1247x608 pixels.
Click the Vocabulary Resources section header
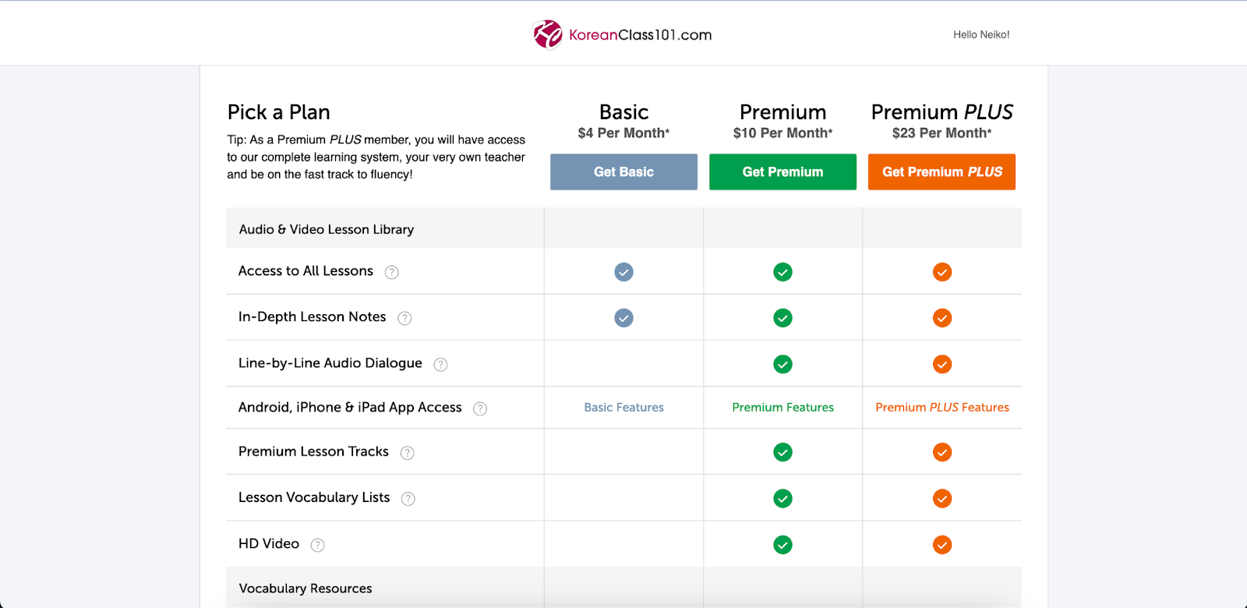[x=306, y=589]
